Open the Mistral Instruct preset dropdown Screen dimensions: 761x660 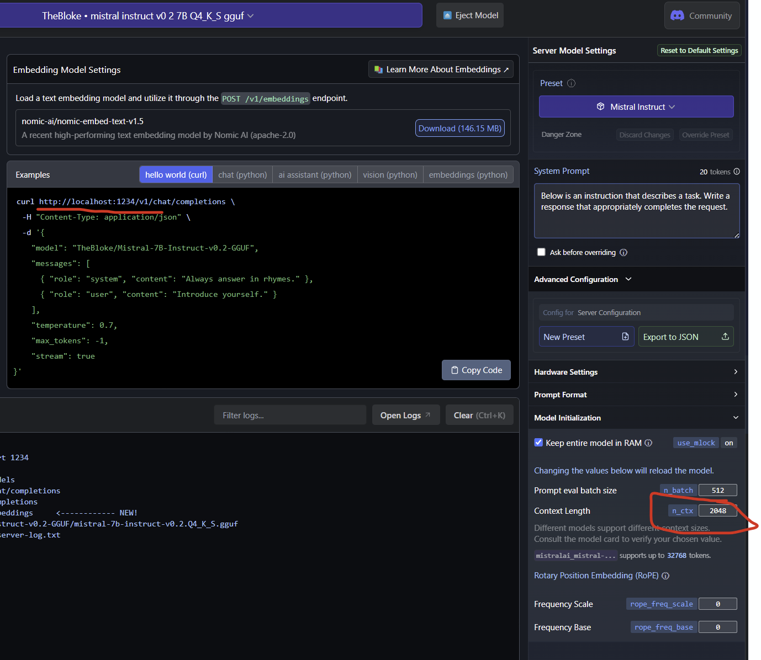[x=636, y=107]
